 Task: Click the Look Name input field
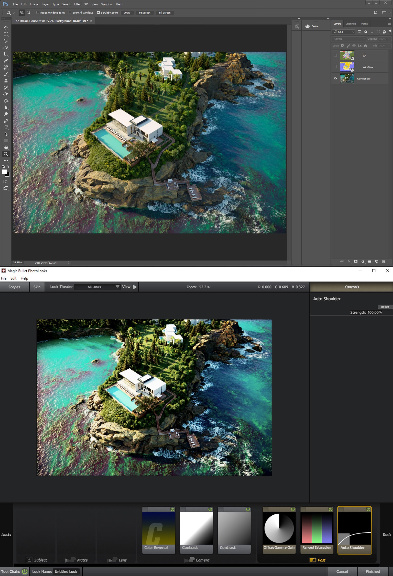tap(67, 571)
